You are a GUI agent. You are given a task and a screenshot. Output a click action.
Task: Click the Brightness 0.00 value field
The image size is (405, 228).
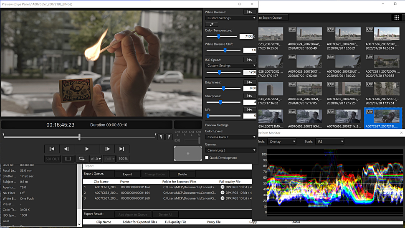coord(250,88)
